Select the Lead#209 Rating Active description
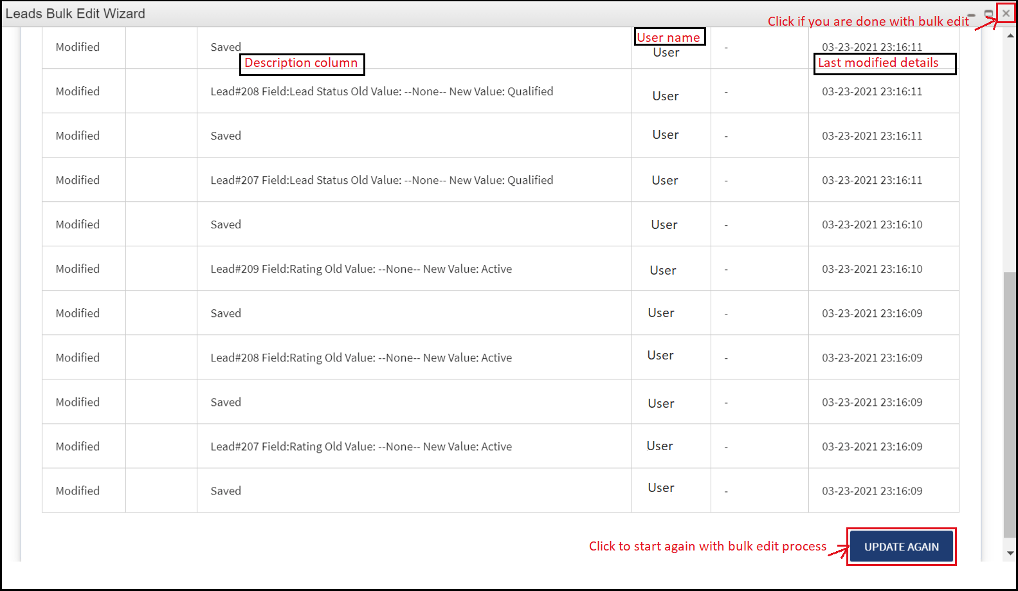 coord(361,269)
